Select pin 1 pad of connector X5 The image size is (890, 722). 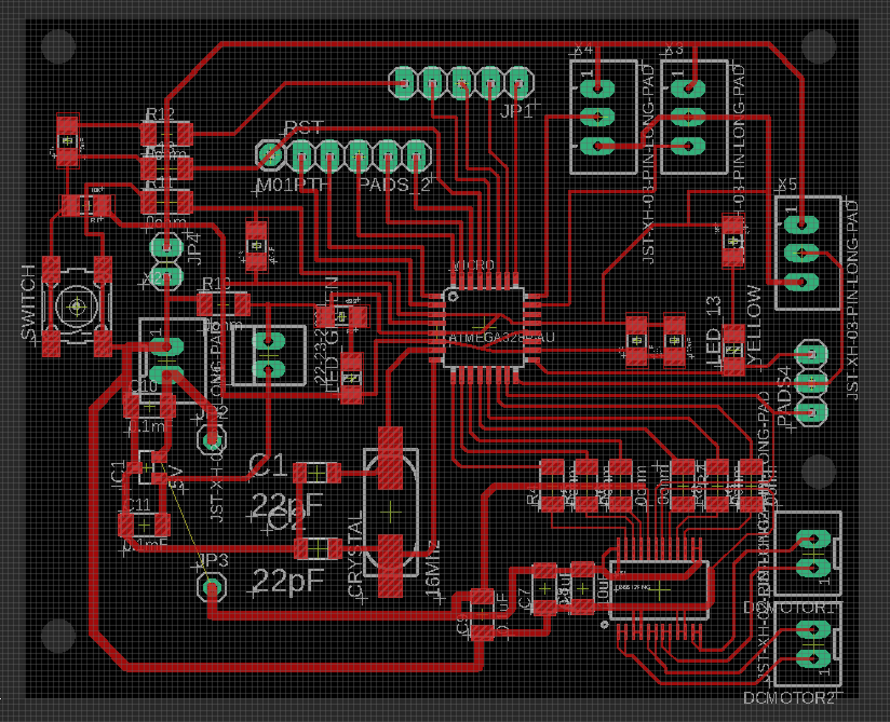[802, 224]
